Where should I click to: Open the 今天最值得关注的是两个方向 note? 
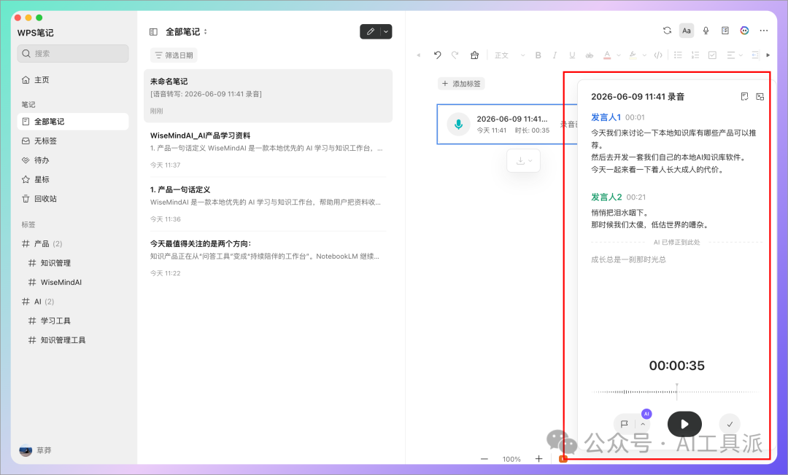tap(268, 259)
